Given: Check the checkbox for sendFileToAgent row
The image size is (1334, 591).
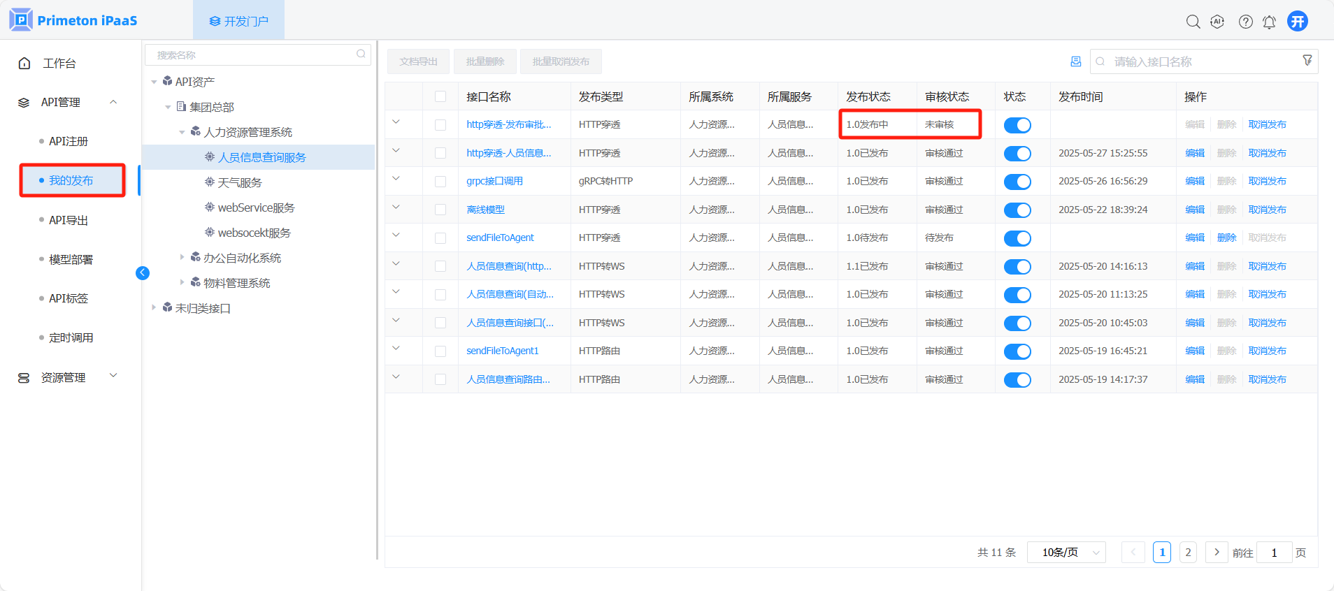Looking at the screenshot, I should coord(440,238).
